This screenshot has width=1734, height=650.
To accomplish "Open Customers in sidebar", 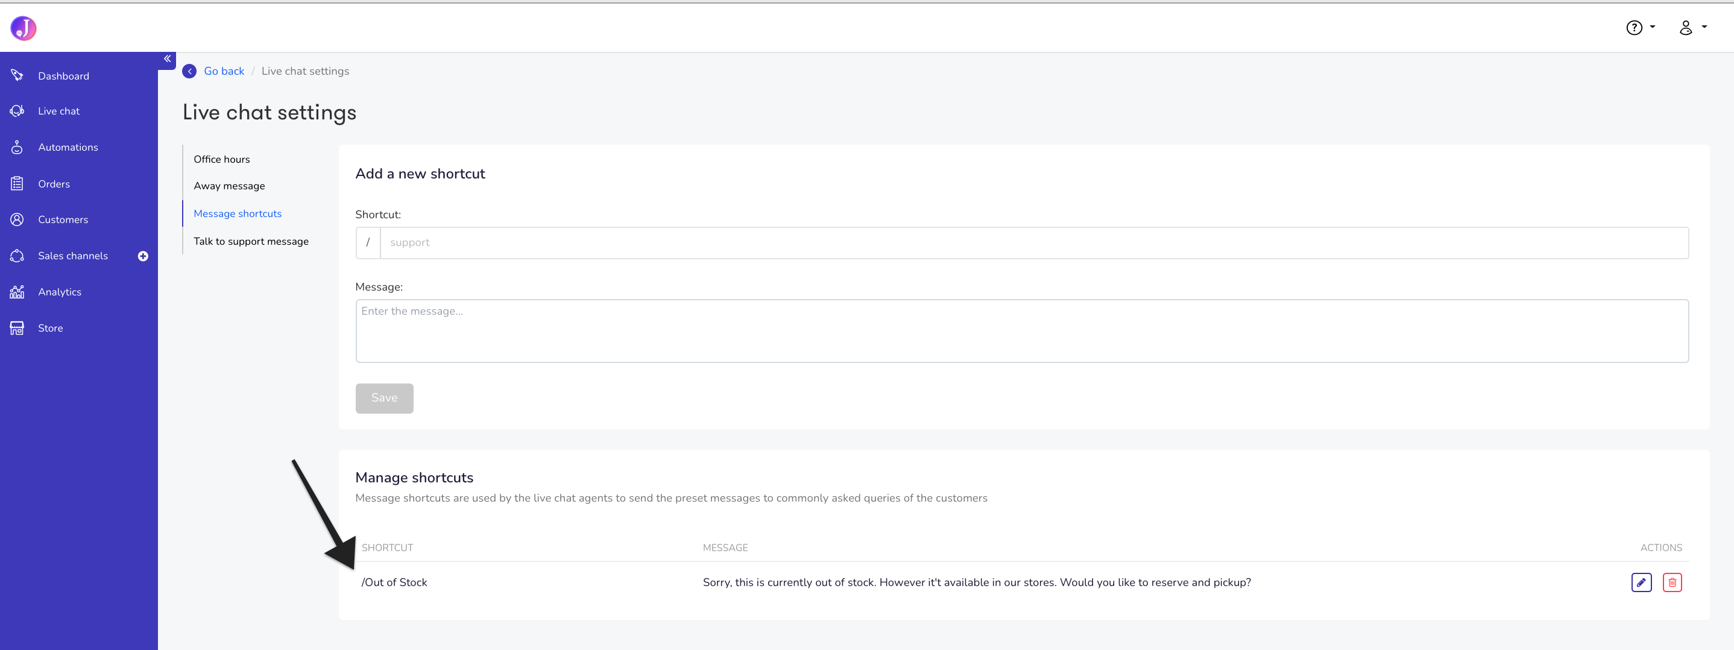I will (63, 219).
